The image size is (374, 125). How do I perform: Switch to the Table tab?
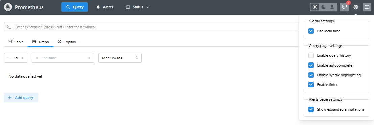(x=16, y=42)
